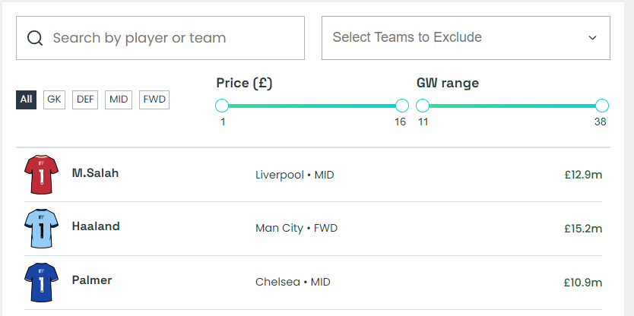
Task: Click the chevron arrow on teams dropdown
Action: (593, 38)
